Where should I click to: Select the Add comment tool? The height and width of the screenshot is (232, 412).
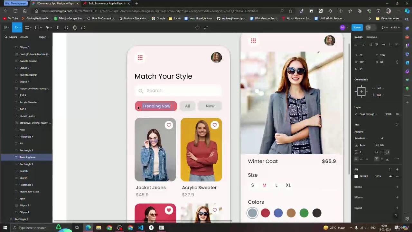[83, 27]
